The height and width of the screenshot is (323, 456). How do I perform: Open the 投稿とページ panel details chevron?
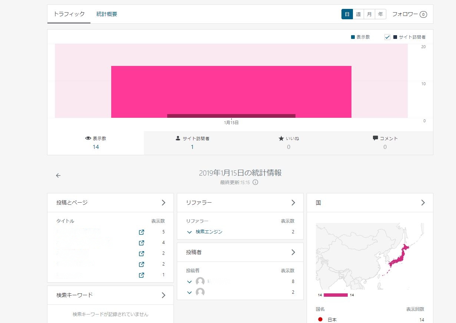pos(163,203)
